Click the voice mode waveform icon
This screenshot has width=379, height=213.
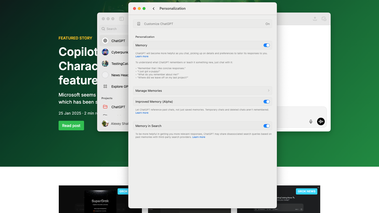[321, 121]
